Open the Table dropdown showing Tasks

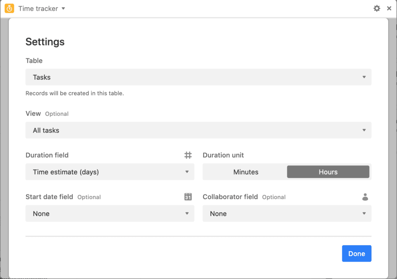[x=198, y=77]
